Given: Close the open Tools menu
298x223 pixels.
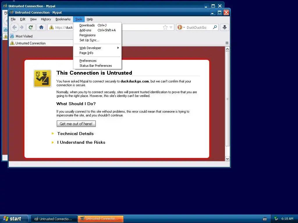Looking at the screenshot, I should (79, 19).
